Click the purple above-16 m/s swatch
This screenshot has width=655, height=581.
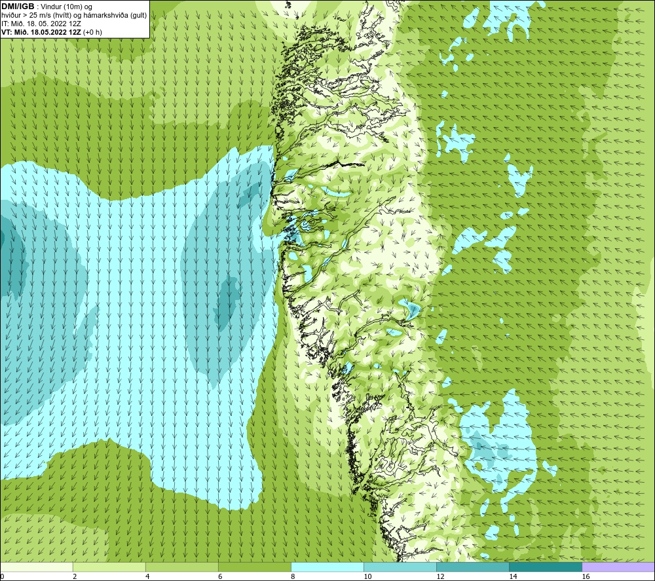coord(618,567)
